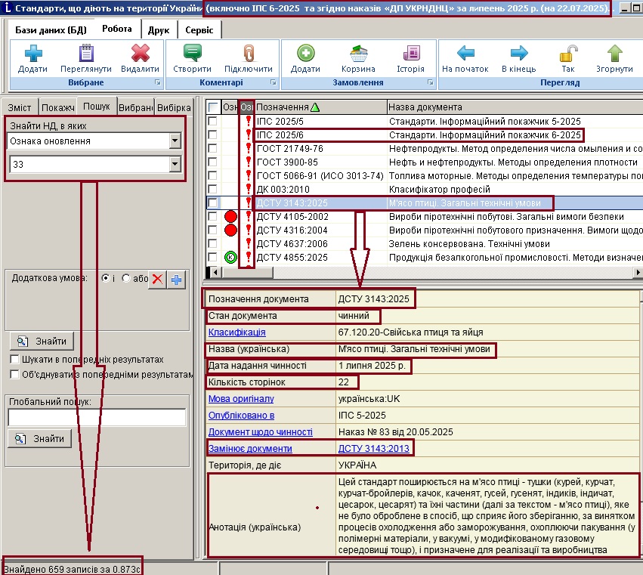Open the ДСТУ 3143:2013 replaced document link
The height and width of the screenshot is (575, 643).
(373, 449)
